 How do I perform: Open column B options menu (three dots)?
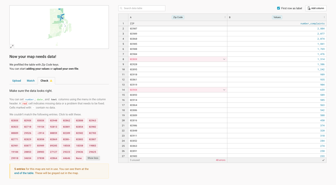tap(324, 17)
